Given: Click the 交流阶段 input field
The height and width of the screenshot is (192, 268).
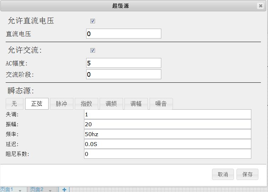Looking at the screenshot, I should [124, 74].
